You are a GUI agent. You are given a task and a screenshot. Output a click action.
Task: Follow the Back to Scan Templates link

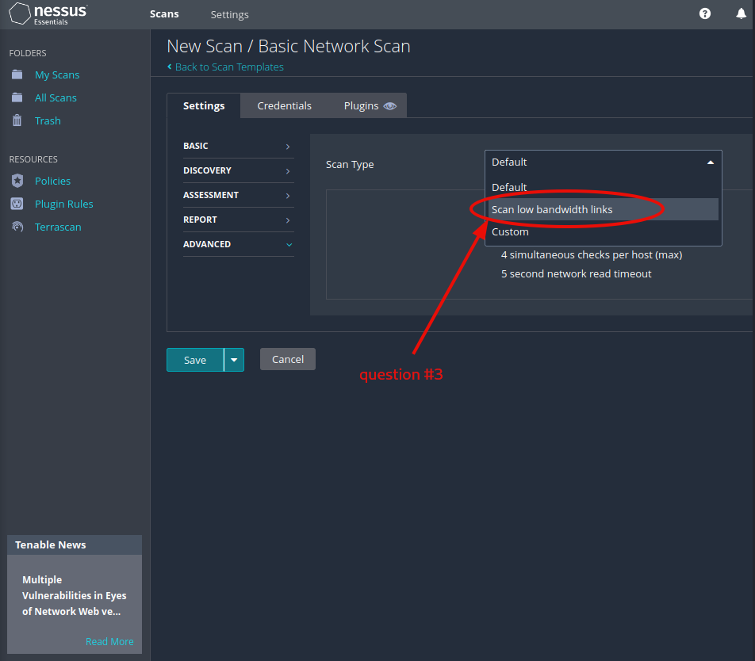[228, 67]
